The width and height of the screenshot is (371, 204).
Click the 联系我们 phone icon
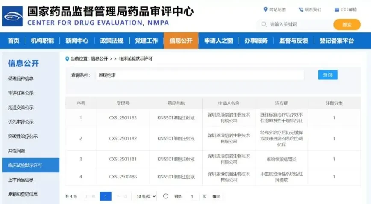click(x=301, y=9)
